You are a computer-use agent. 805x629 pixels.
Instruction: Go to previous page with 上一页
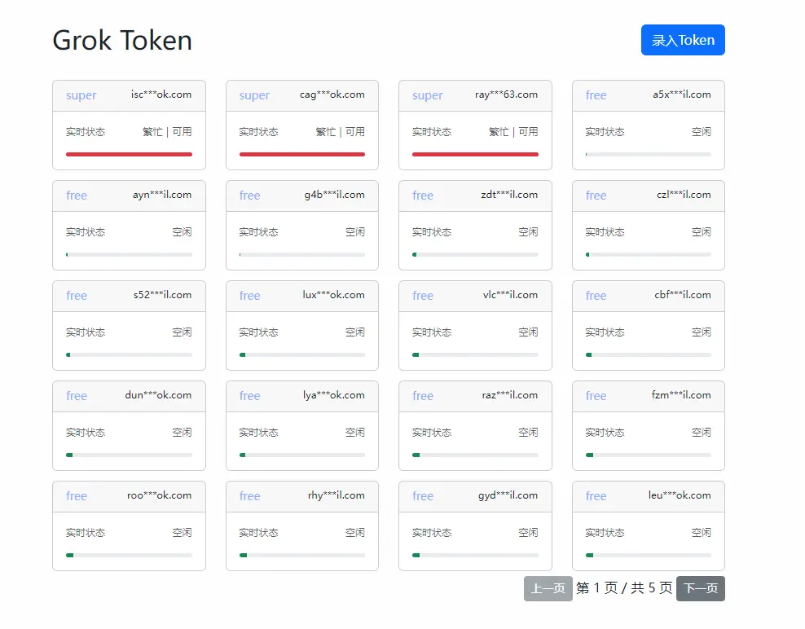pos(548,588)
